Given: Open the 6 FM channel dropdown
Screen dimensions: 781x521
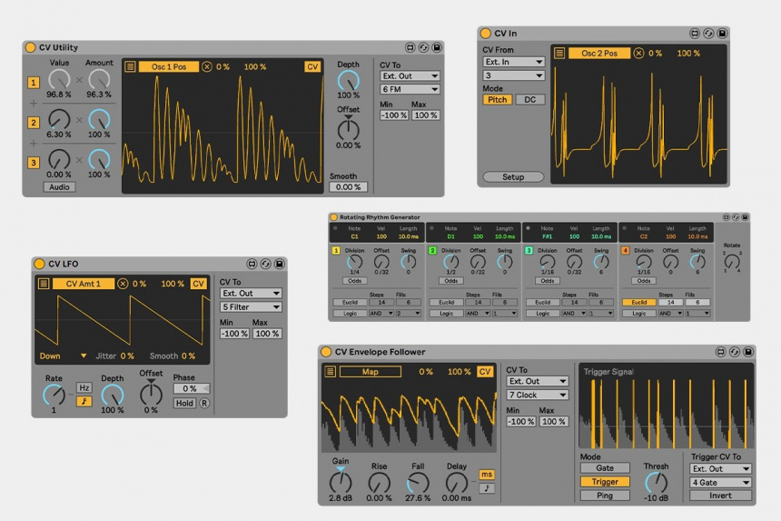Looking at the screenshot, I should [410, 89].
